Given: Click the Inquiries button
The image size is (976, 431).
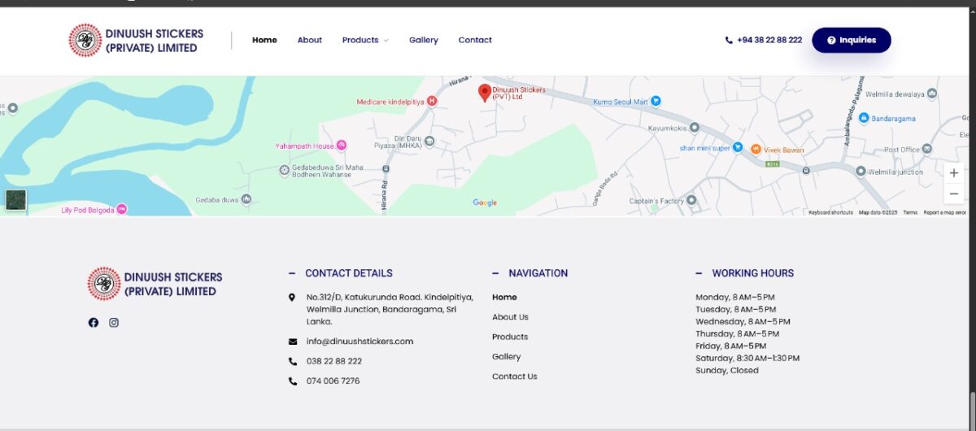Looking at the screenshot, I should click(x=852, y=40).
